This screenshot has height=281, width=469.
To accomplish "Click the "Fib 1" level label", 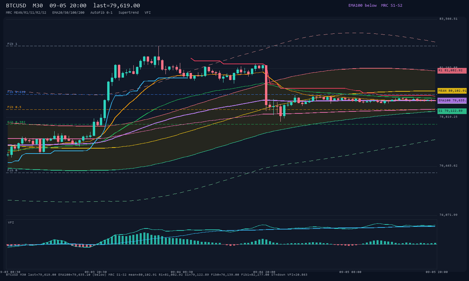I will pos(12,44).
